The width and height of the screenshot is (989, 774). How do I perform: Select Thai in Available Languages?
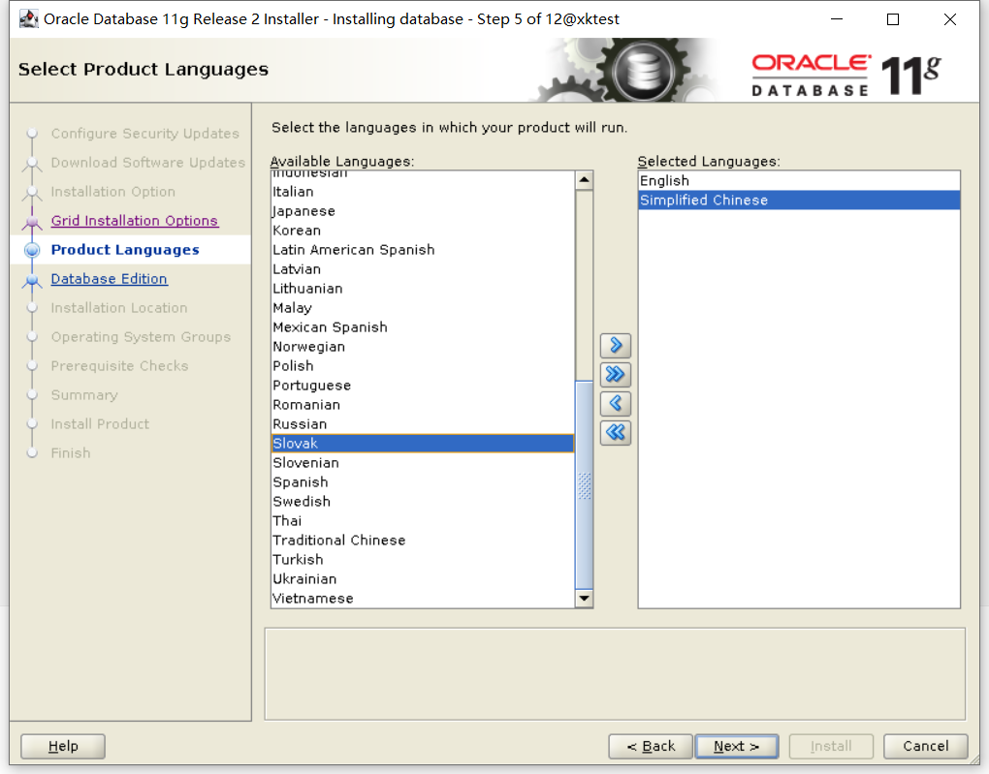pyautogui.click(x=423, y=521)
